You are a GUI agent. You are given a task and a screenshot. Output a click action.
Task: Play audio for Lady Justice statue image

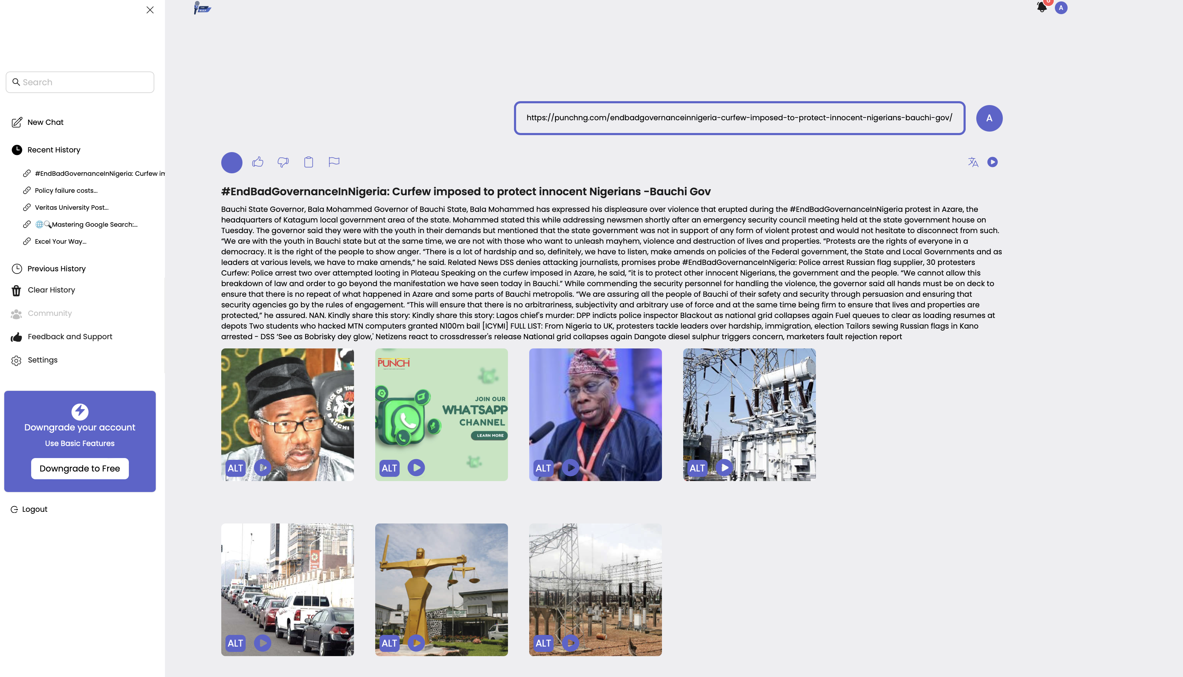click(x=416, y=643)
